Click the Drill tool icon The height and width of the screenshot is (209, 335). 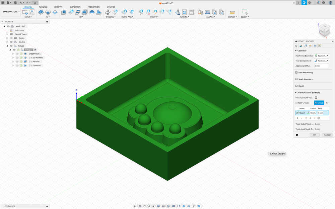click(108, 12)
